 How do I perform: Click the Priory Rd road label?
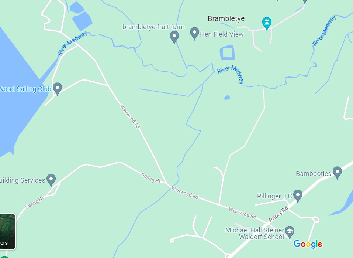(278, 214)
